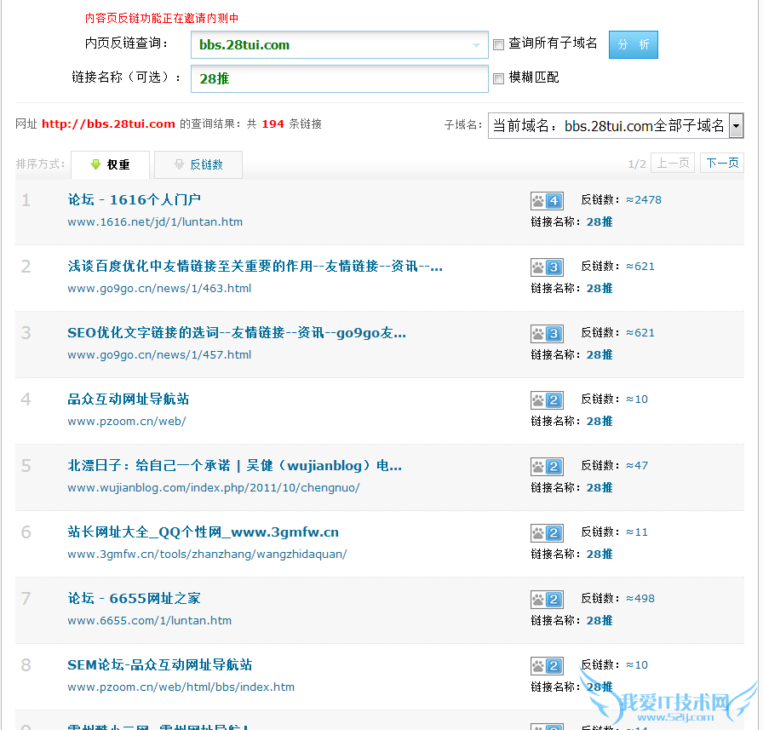Click the red notice 内容页反链功能正在邀请内测中
The width and height of the screenshot is (763, 730).
pos(162,19)
